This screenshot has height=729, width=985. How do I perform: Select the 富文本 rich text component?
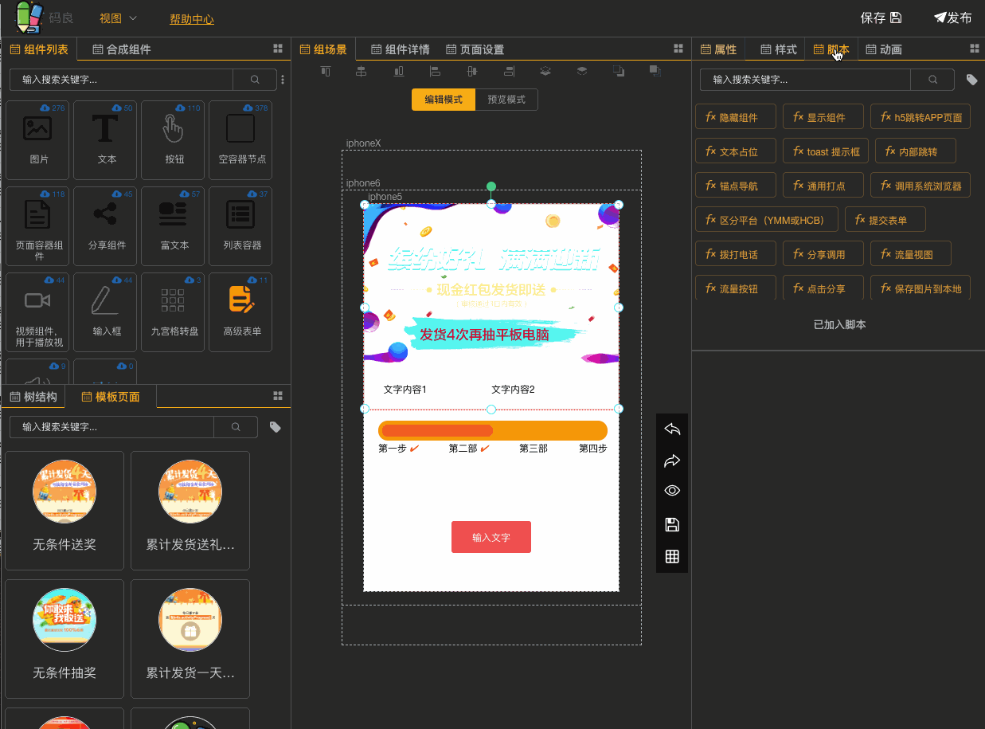(x=173, y=226)
